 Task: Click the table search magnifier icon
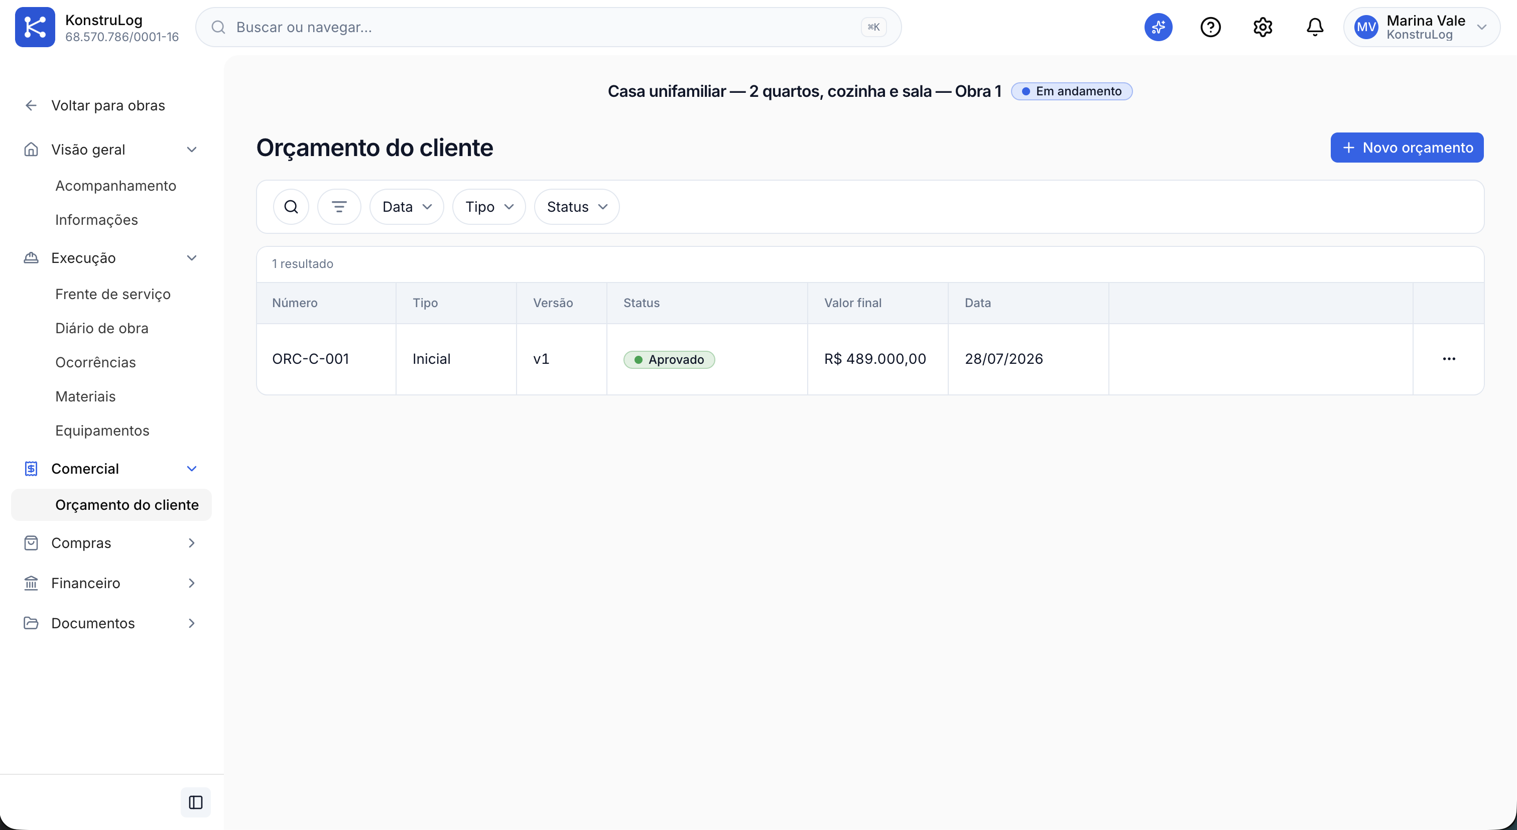[x=291, y=207]
